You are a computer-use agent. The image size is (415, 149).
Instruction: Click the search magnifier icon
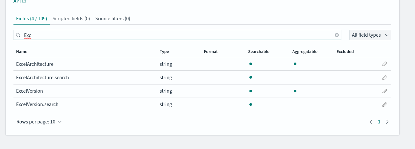[x=18, y=35]
